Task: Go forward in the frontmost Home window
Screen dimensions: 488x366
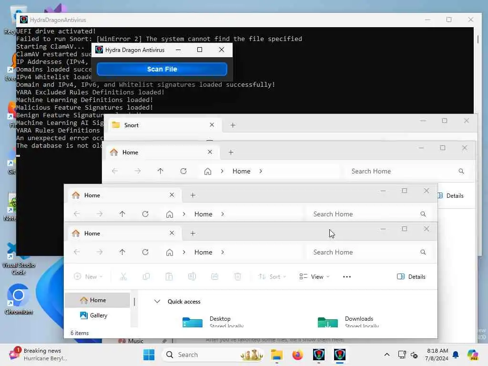Action: point(99,252)
